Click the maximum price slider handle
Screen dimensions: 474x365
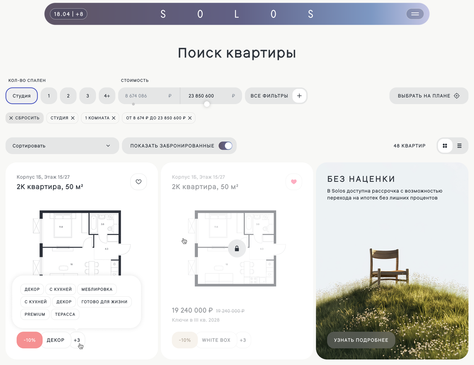coord(207,104)
